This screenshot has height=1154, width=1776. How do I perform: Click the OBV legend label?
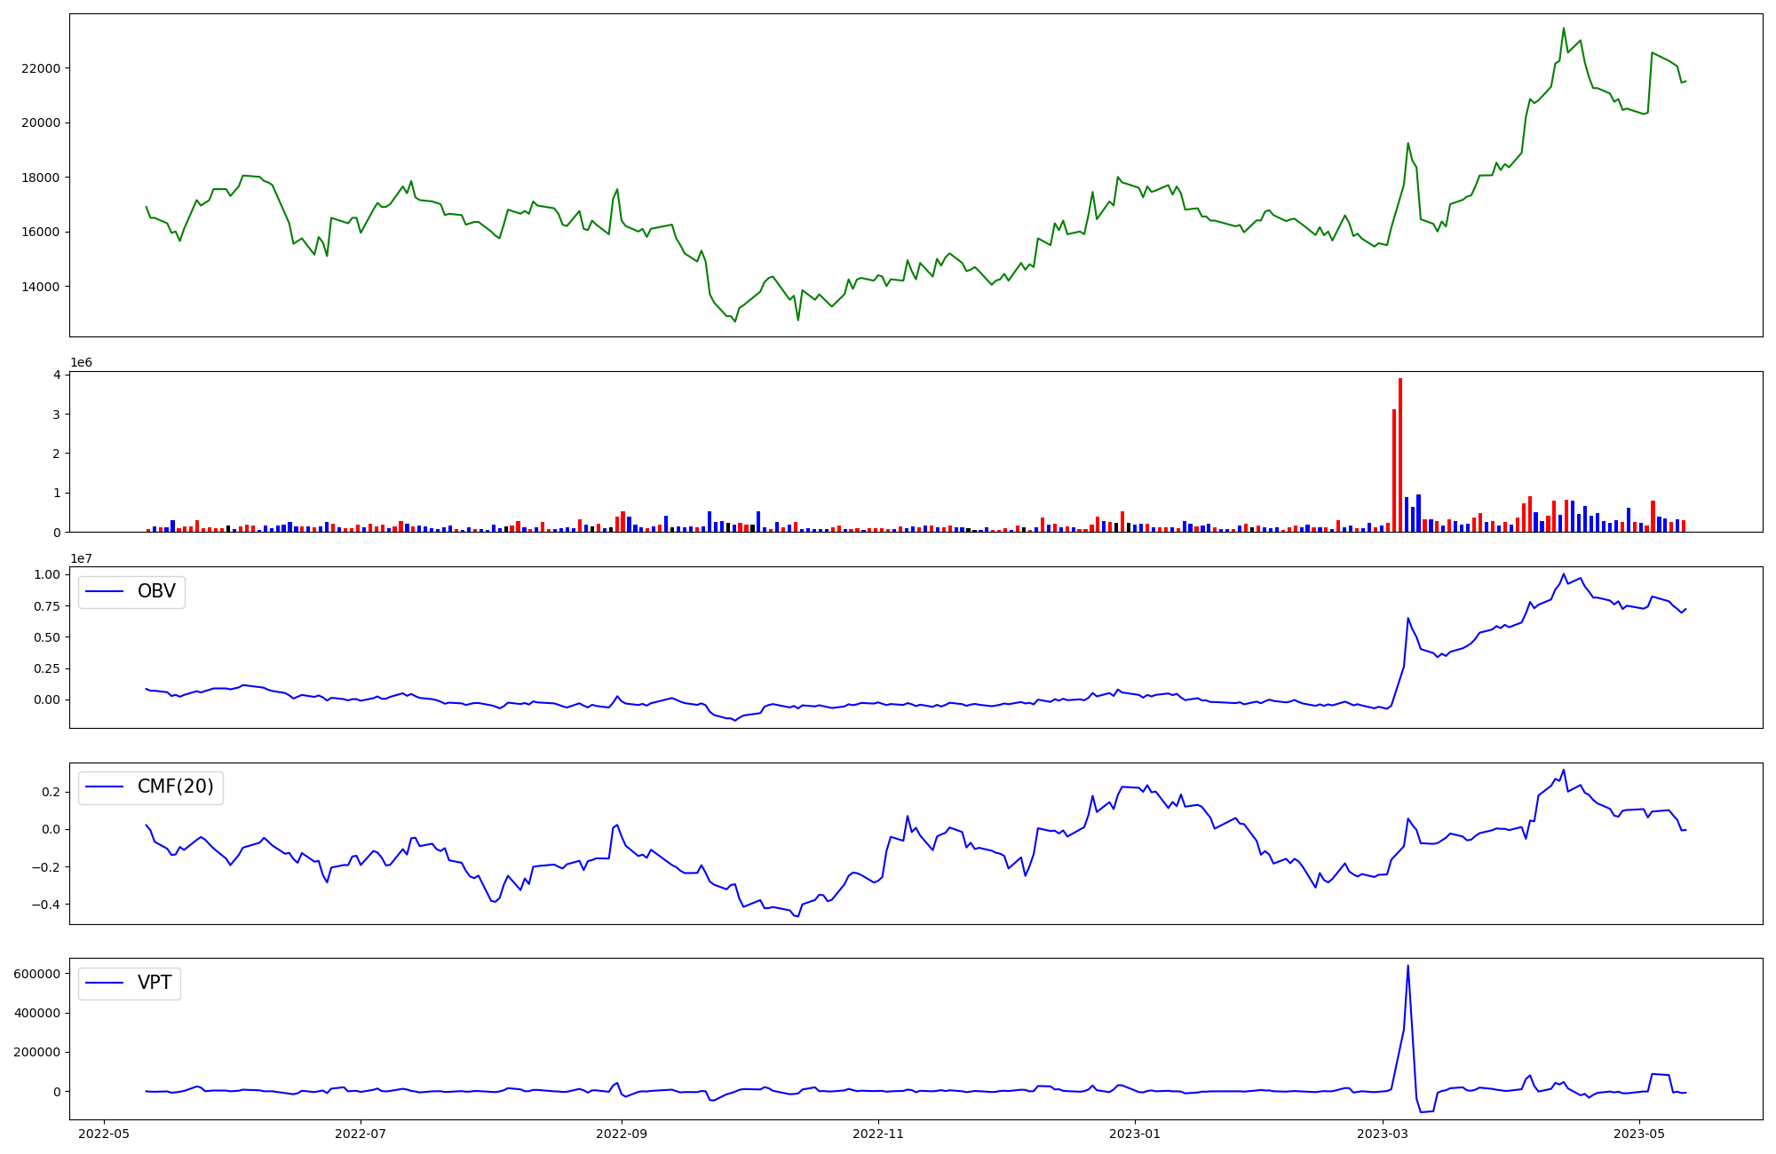(156, 591)
